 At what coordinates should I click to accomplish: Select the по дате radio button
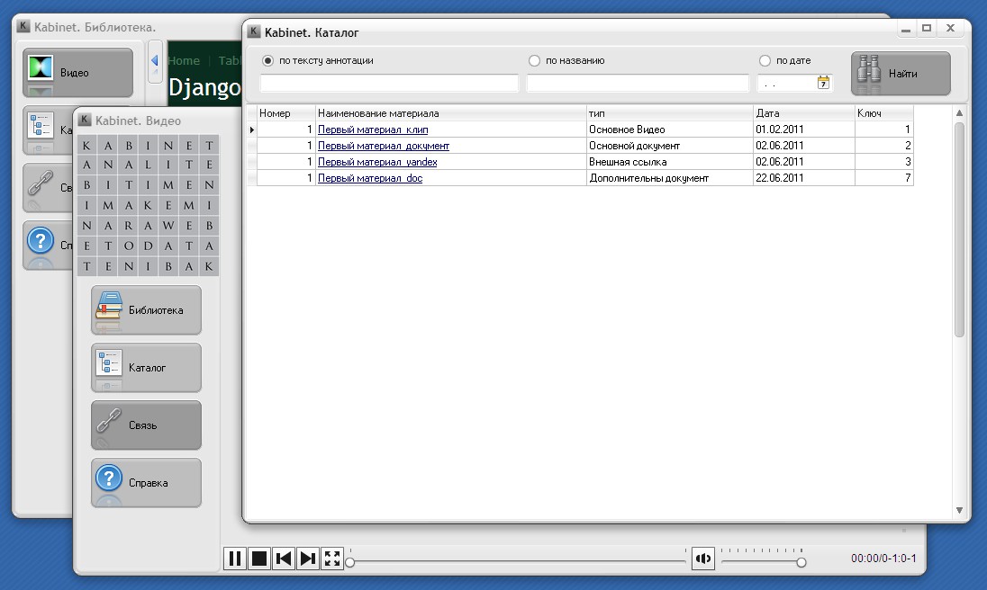[765, 61]
